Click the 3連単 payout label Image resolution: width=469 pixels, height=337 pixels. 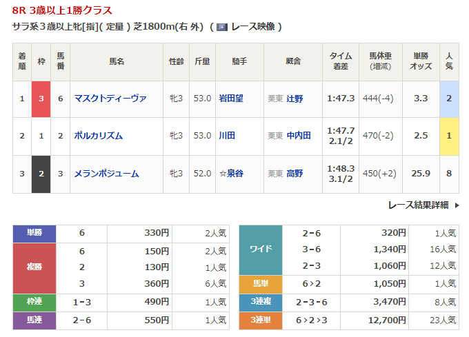tap(260, 319)
